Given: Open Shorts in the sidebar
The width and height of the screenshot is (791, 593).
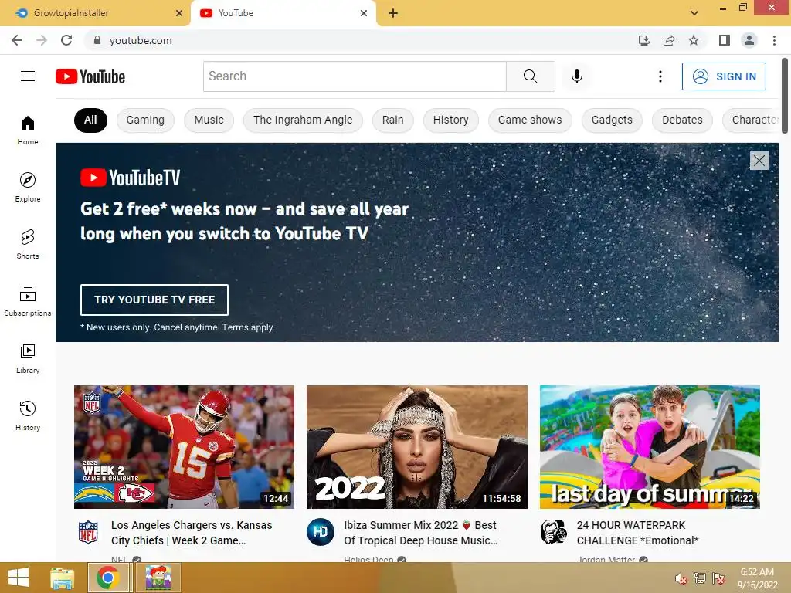Looking at the screenshot, I should (28, 244).
